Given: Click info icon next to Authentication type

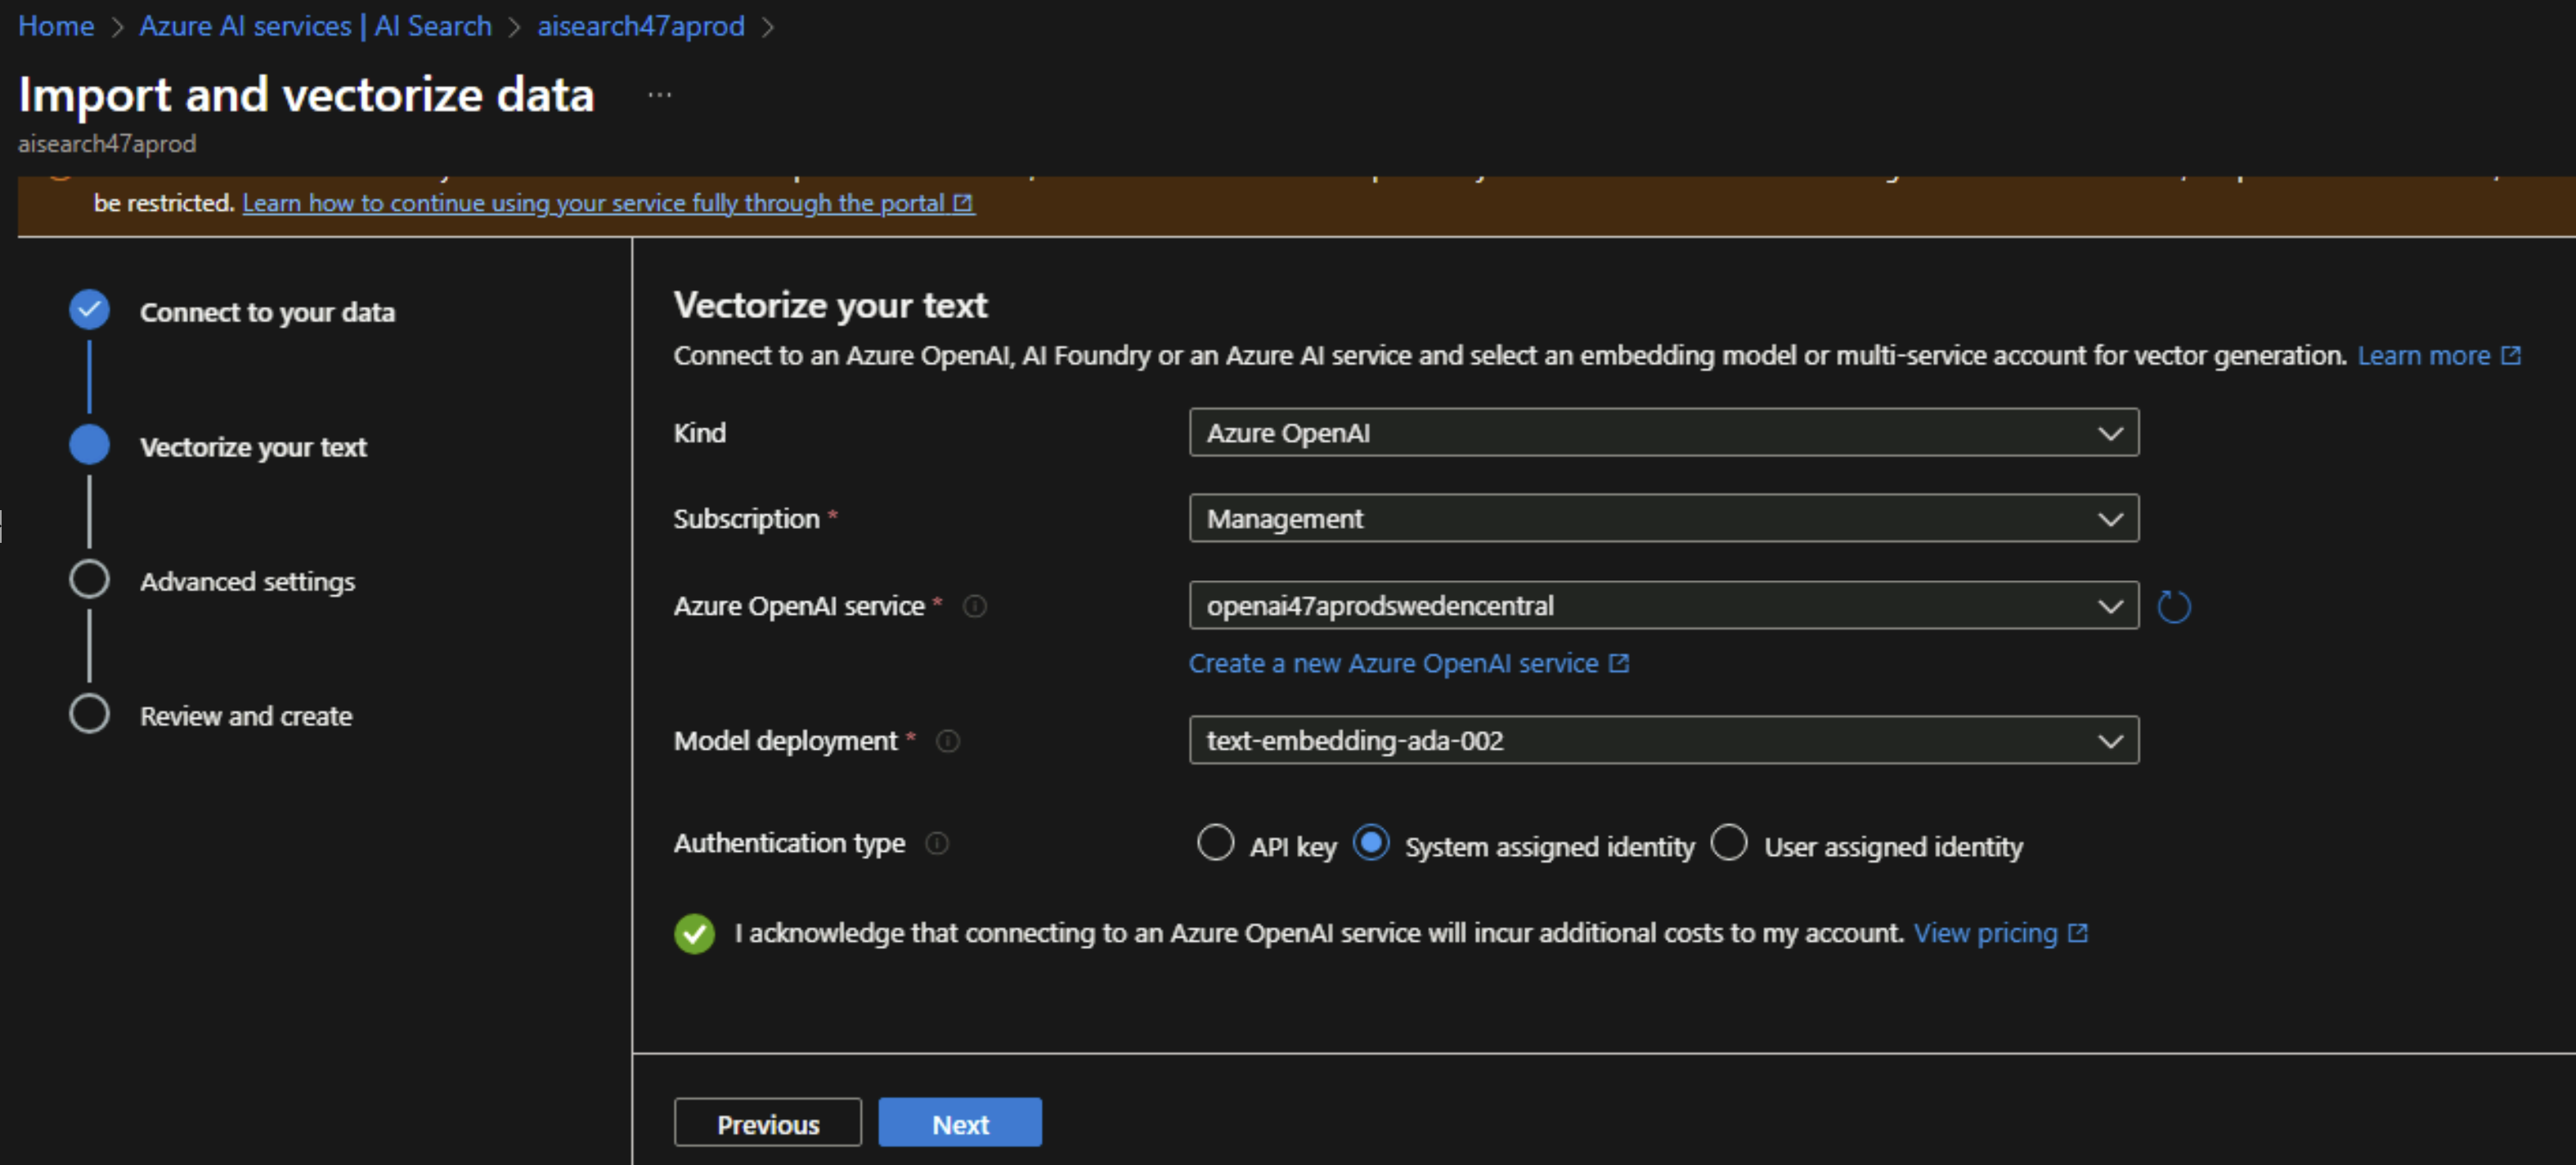Looking at the screenshot, I should [936, 843].
